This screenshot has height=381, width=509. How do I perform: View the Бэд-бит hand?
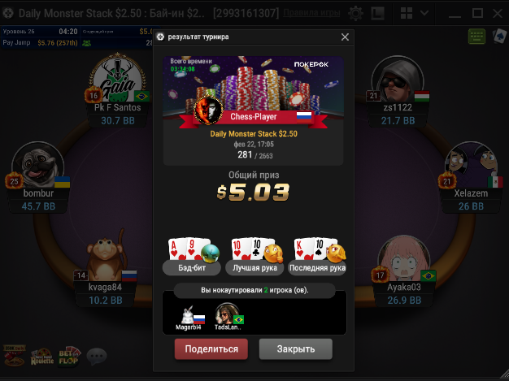[192, 257]
